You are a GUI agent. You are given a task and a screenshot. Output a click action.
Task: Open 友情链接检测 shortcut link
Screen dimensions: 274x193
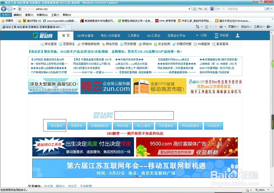tap(89, 44)
